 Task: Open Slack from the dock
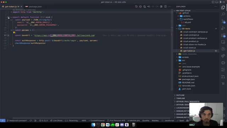click(117, 125)
